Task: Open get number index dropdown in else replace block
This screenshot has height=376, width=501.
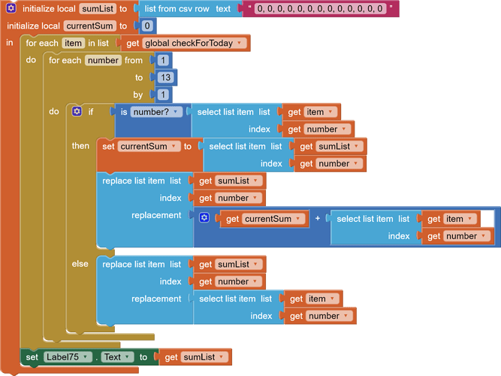Action: click(x=255, y=281)
